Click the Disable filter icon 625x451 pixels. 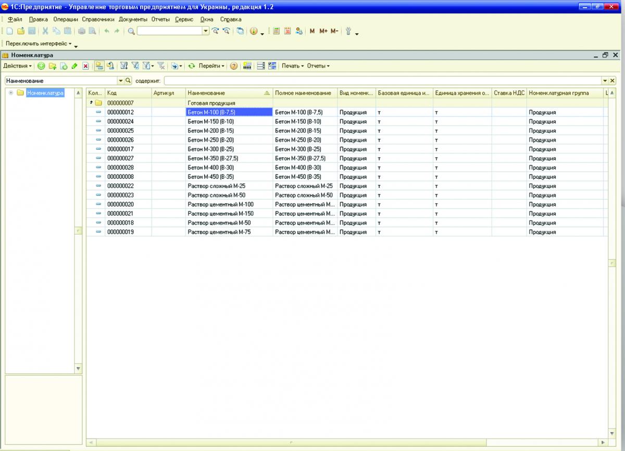(x=161, y=66)
